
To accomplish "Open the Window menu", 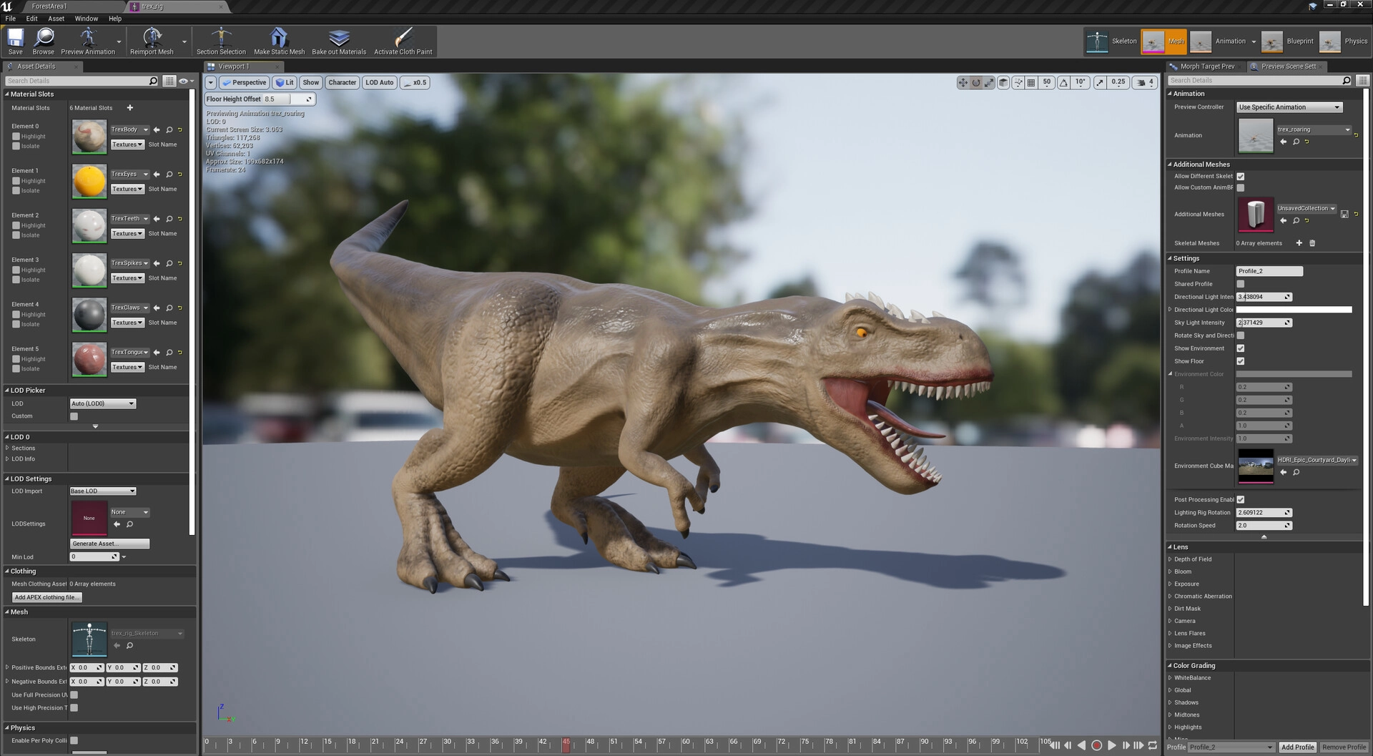I will pos(86,19).
